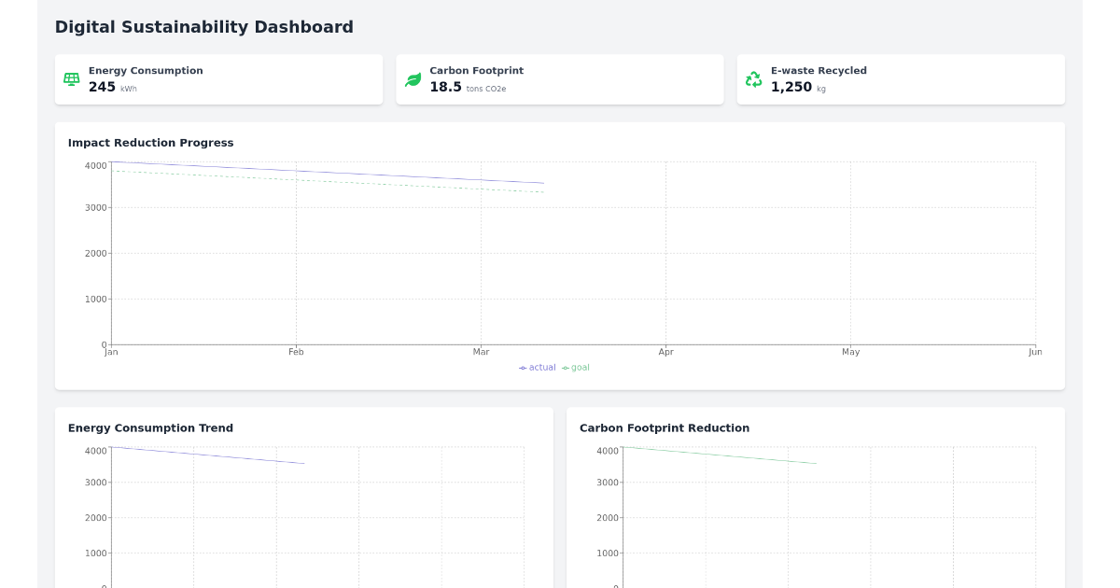Click the solar panel Energy Consumption icon
Image resolution: width=1120 pixels, height=588 pixels.
pyautogui.click(x=71, y=79)
